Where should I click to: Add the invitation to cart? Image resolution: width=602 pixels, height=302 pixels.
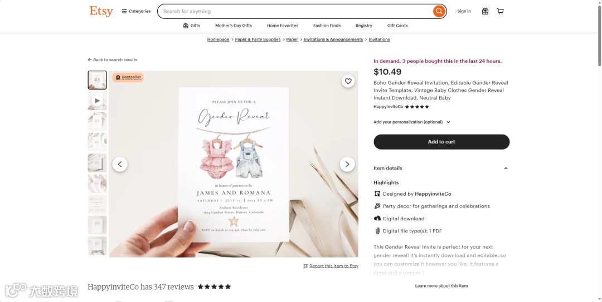click(x=441, y=142)
